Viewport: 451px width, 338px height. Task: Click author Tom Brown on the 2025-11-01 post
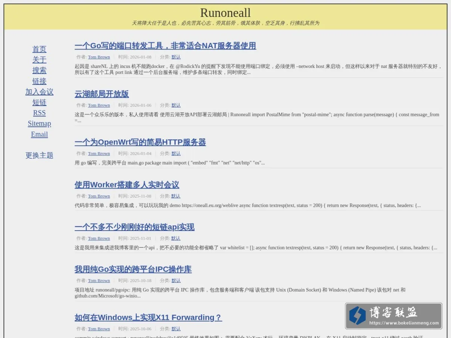point(99,238)
